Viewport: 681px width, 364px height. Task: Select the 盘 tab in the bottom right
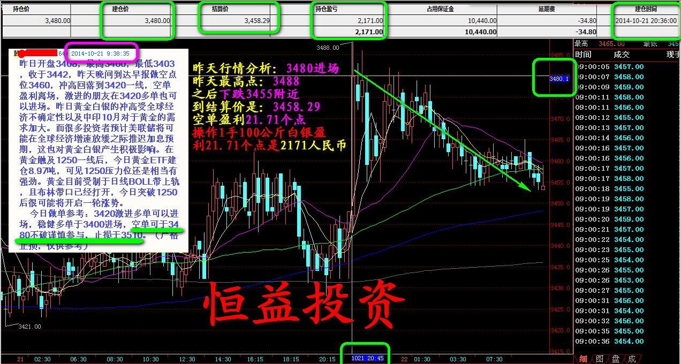click(x=616, y=359)
